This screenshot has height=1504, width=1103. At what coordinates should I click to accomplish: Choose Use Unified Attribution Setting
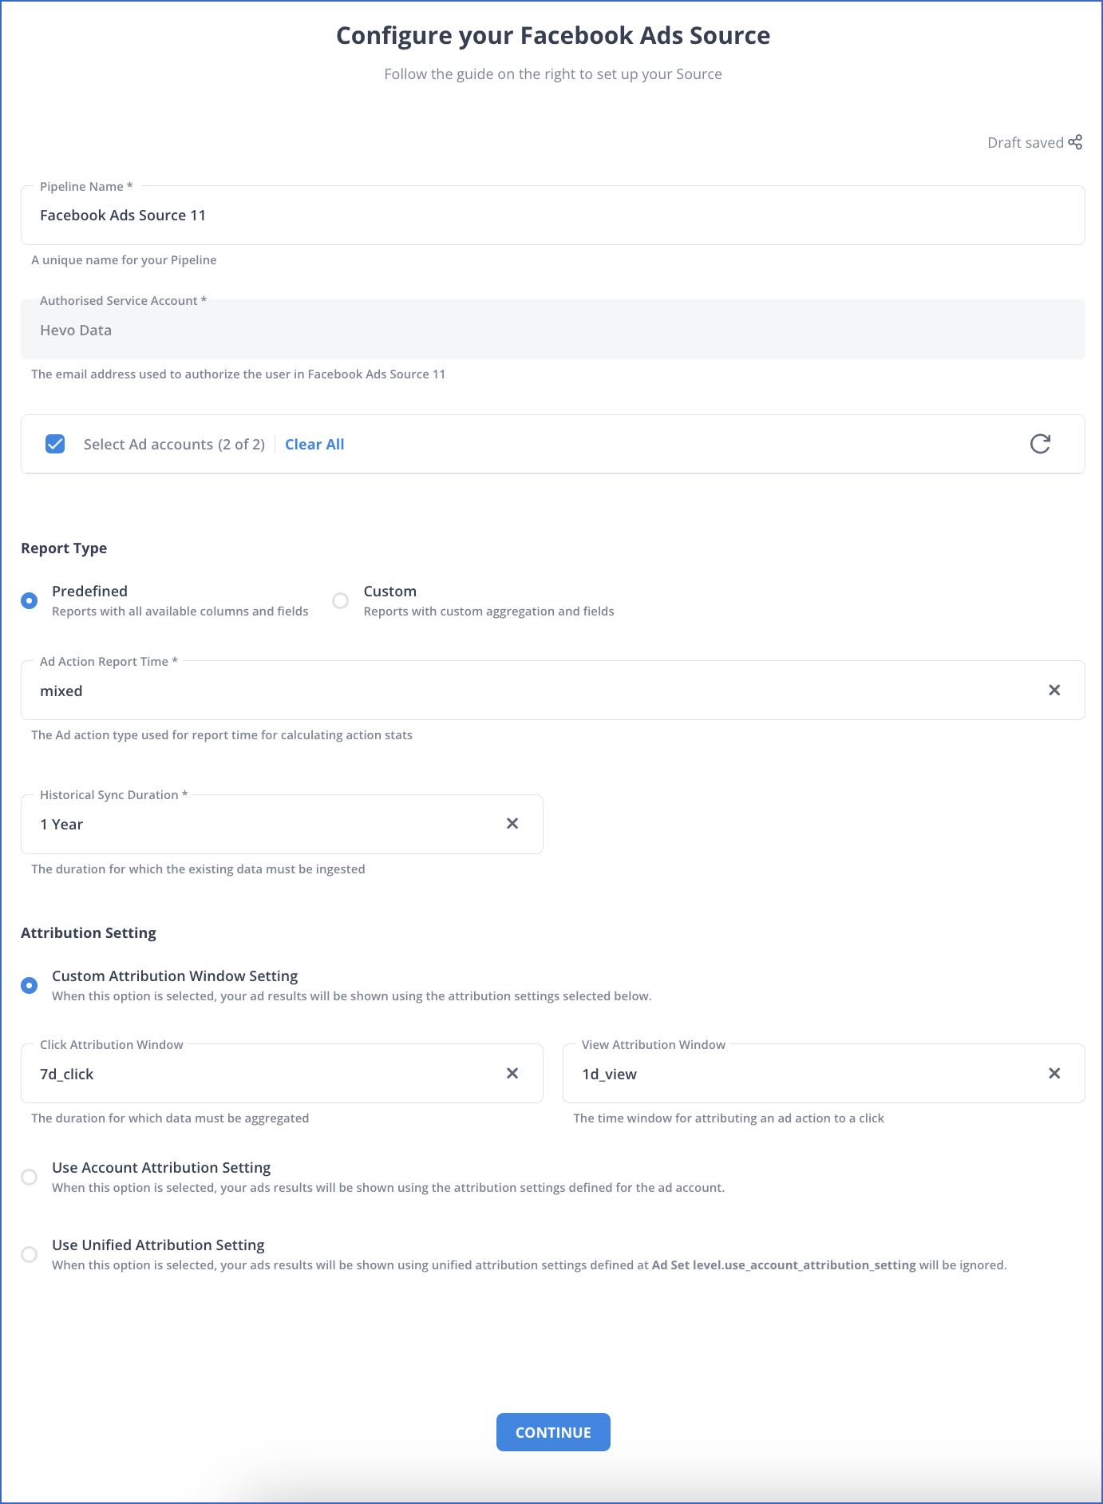(30, 1254)
